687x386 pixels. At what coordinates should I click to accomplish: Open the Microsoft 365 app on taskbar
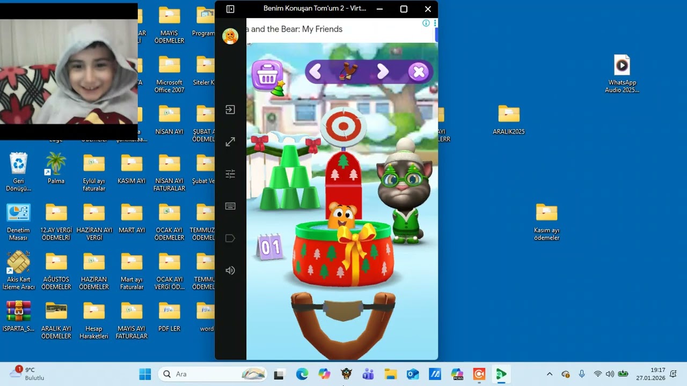tap(457, 374)
